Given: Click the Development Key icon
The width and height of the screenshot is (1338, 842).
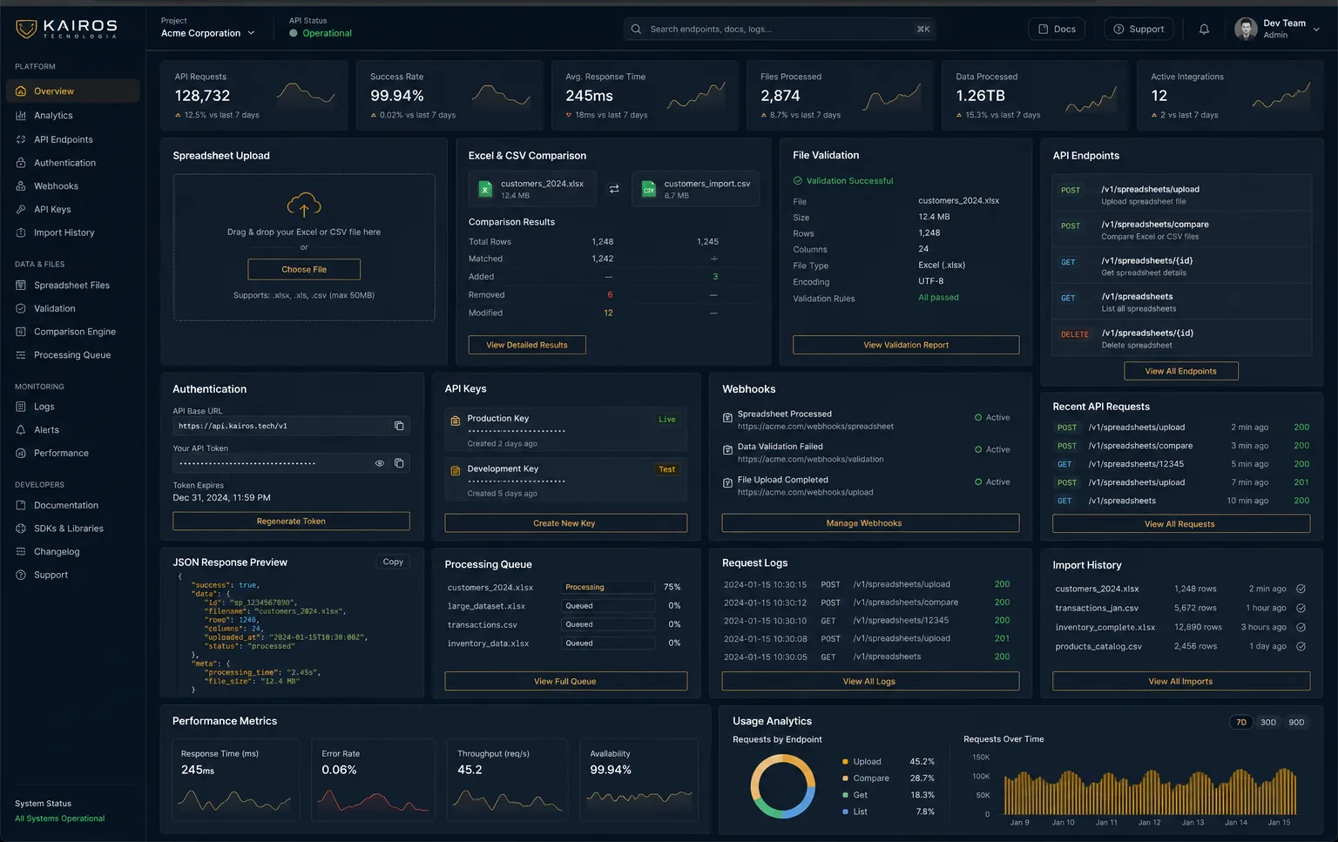Looking at the screenshot, I should [455, 471].
